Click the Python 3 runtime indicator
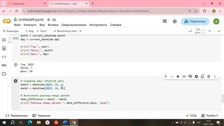The image size is (224, 126). (x=210, y=115)
